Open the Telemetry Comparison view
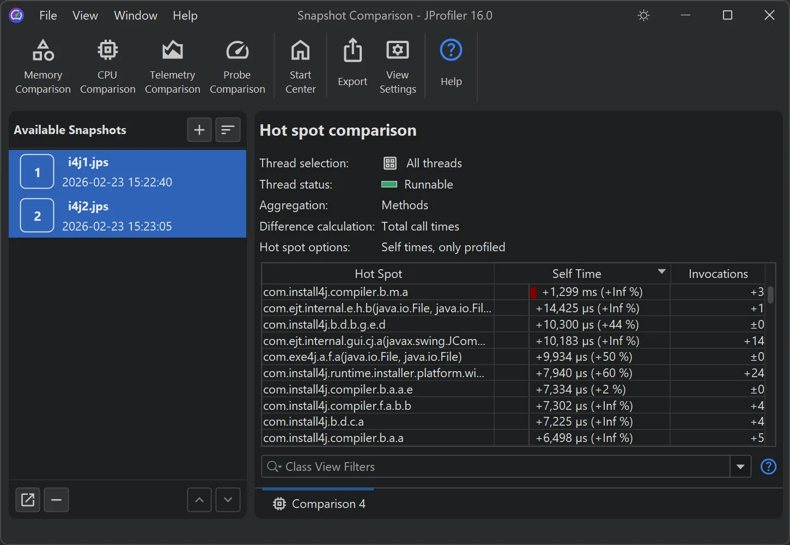 [172, 65]
